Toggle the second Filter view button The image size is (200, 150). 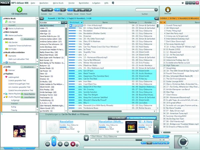[x=63, y=10]
